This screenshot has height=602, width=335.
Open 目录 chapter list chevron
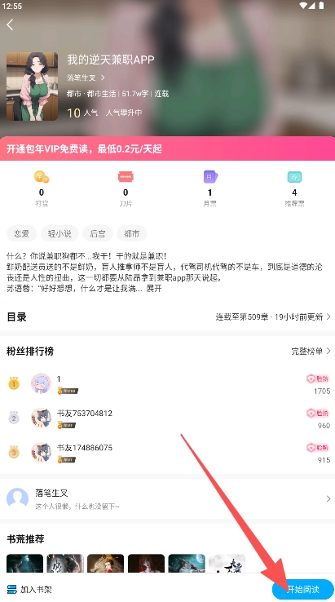coord(328,316)
